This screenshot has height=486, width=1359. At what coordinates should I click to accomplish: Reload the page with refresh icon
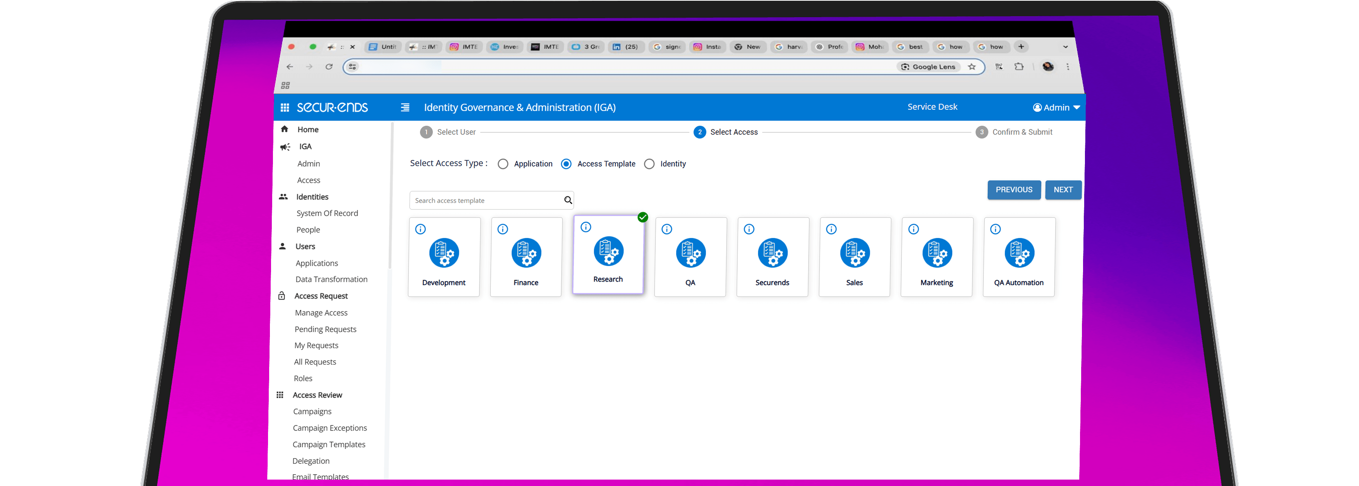pos(329,67)
